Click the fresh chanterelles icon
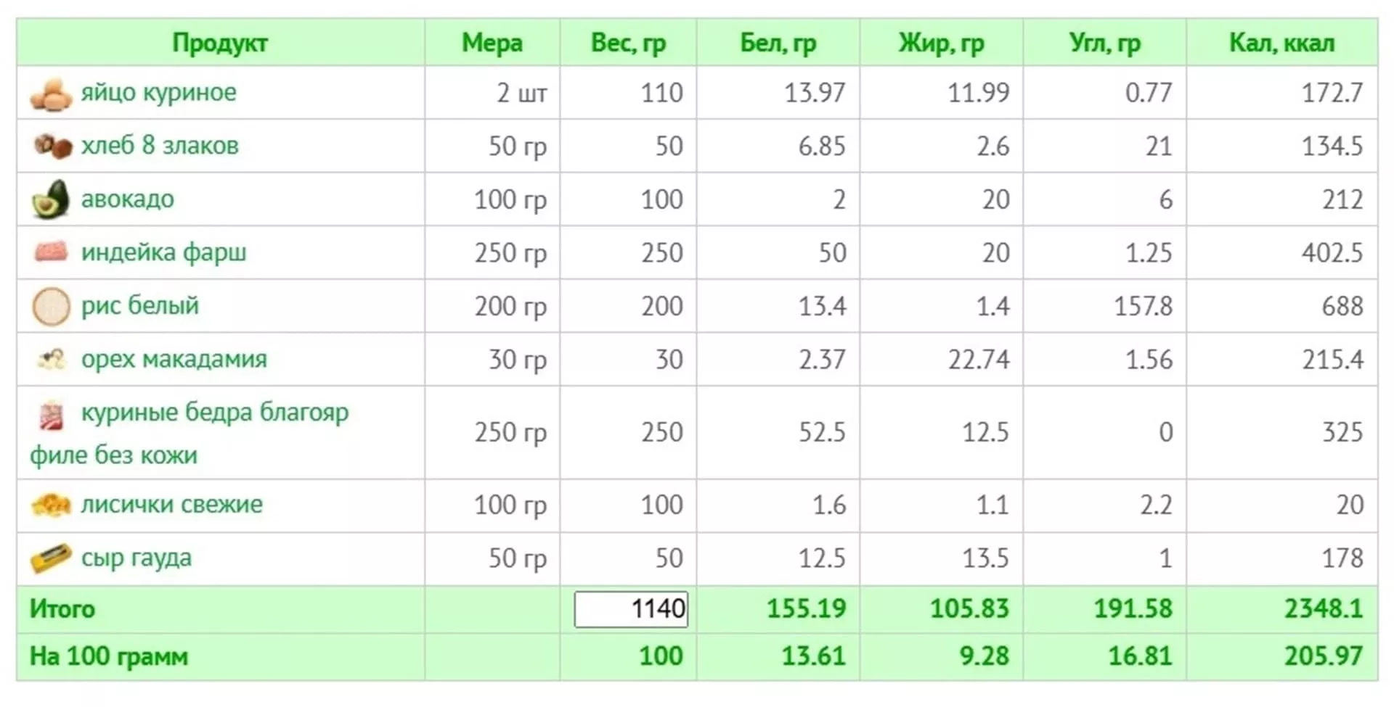Screen dimensions: 1394x707 (51, 505)
